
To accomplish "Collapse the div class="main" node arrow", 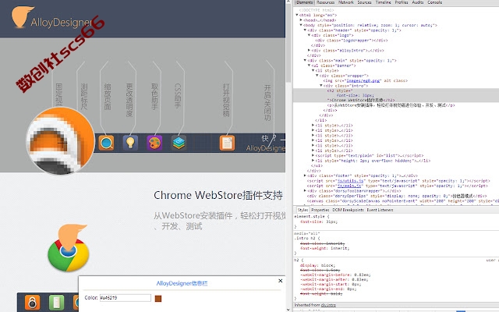I will pos(305,61).
